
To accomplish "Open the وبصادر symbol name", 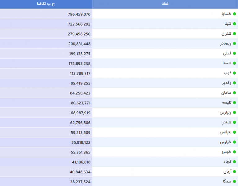I will [x=226, y=44].
